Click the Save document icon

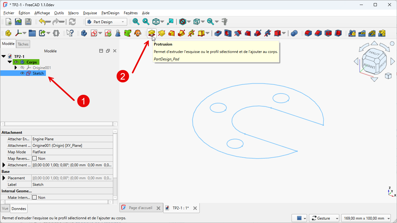(x=28, y=22)
